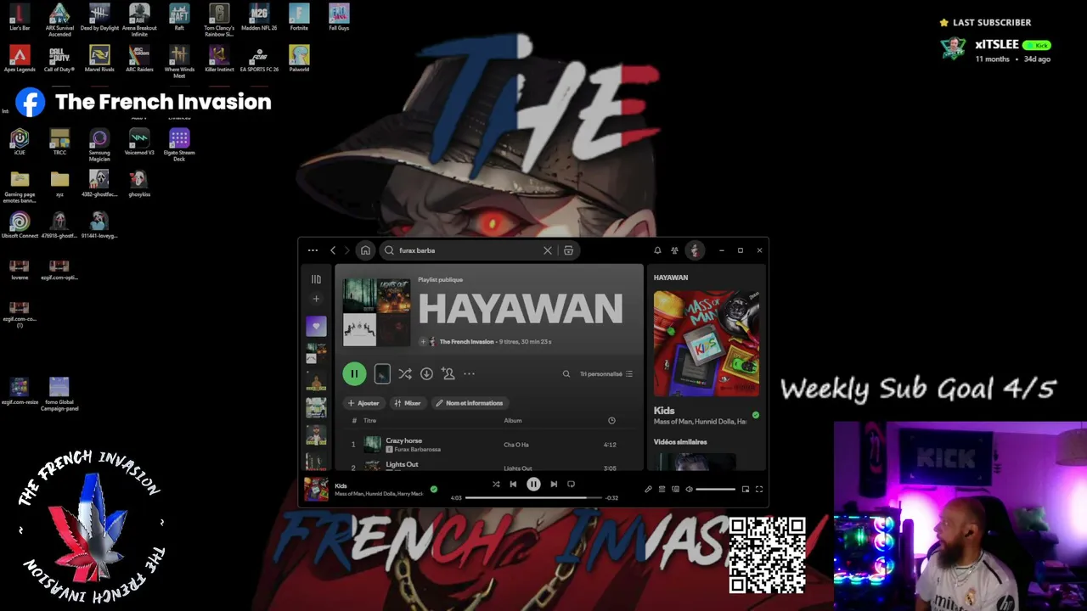
Task: Toggle shuffle for the HAYAWAN playlist
Action: click(x=405, y=373)
